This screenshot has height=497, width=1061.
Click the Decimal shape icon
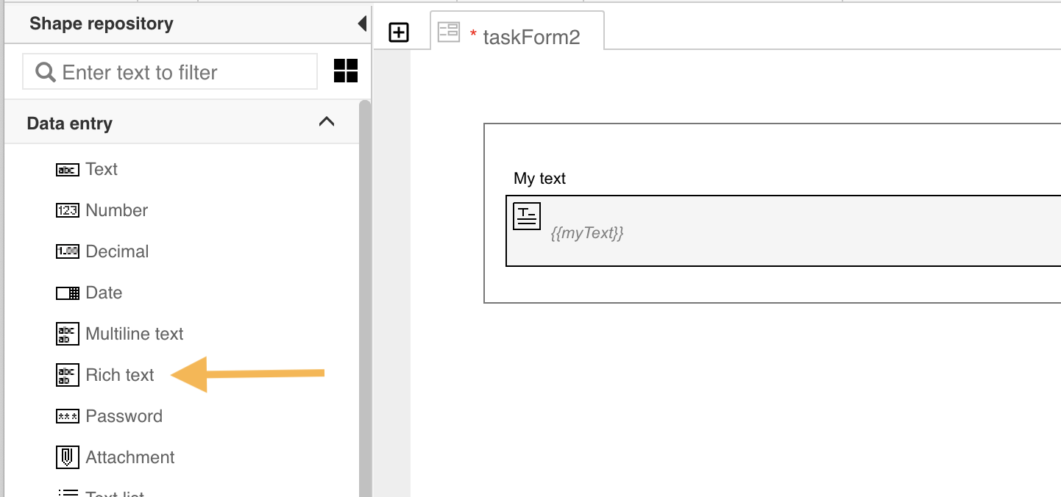[68, 251]
